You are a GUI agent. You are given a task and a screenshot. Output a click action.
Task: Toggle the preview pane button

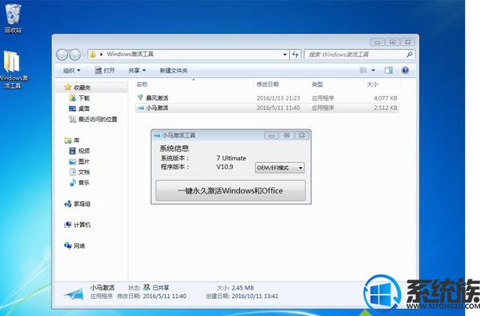click(389, 70)
